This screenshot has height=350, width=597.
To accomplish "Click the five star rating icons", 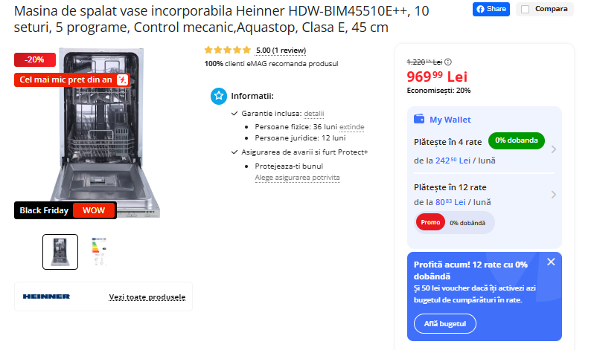I will pos(227,50).
